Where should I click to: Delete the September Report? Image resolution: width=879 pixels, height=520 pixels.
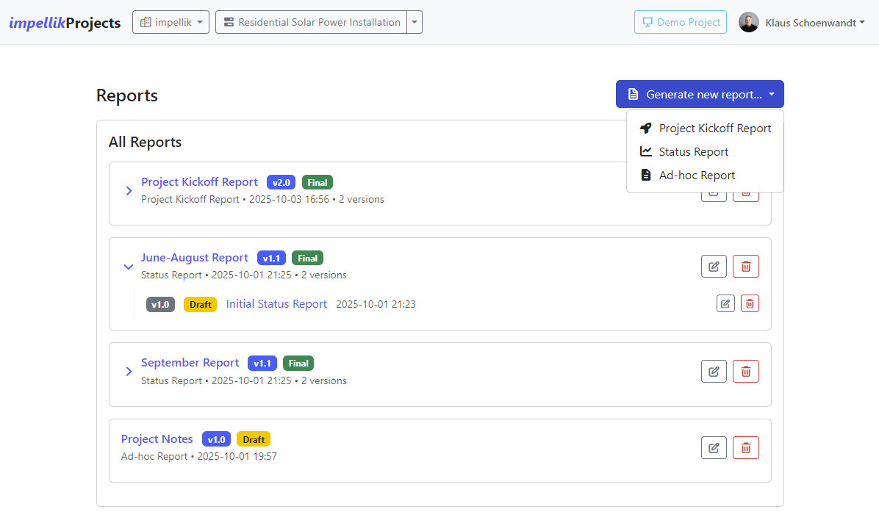point(745,372)
